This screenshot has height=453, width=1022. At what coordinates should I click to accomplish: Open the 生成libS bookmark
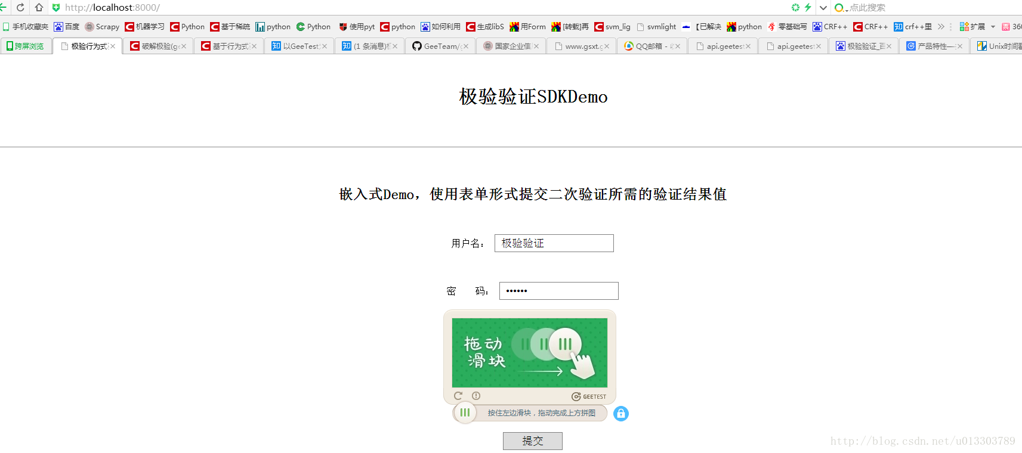pyautogui.click(x=485, y=27)
